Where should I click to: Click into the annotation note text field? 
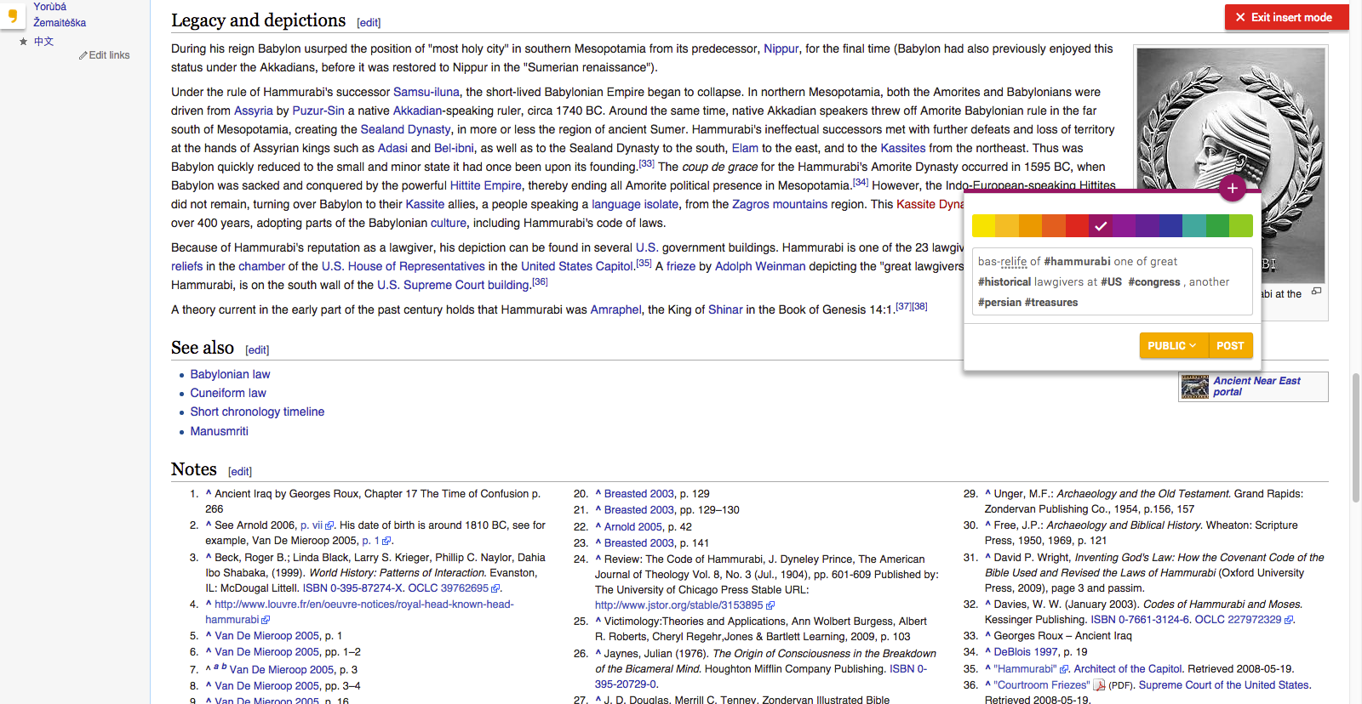1113,281
